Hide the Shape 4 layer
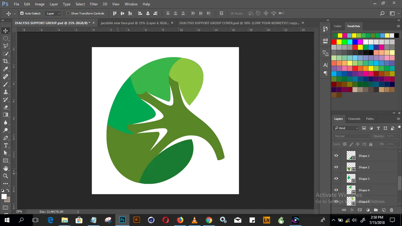Screen dimensions: 402x226 pos(336,190)
